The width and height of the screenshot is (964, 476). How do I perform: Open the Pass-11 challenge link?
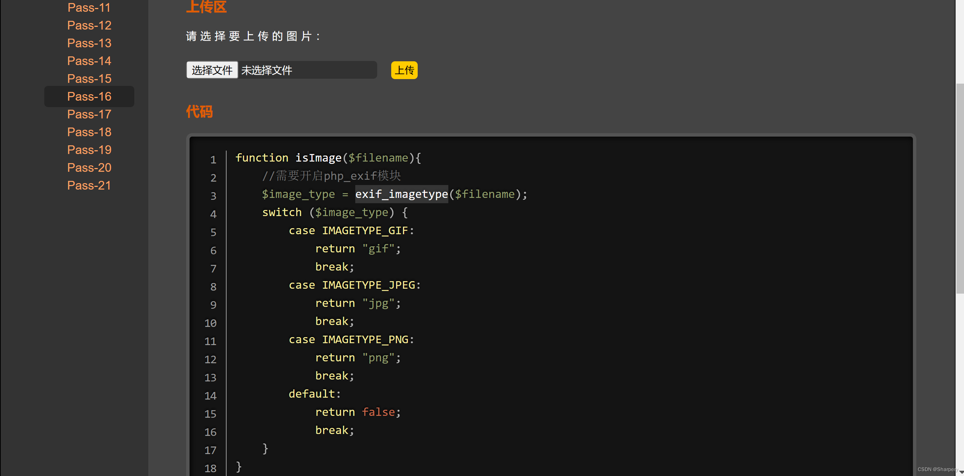(x=89, y=8)
